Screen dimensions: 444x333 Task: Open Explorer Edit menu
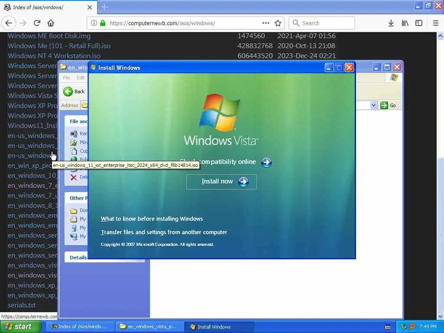coord(80,78)
